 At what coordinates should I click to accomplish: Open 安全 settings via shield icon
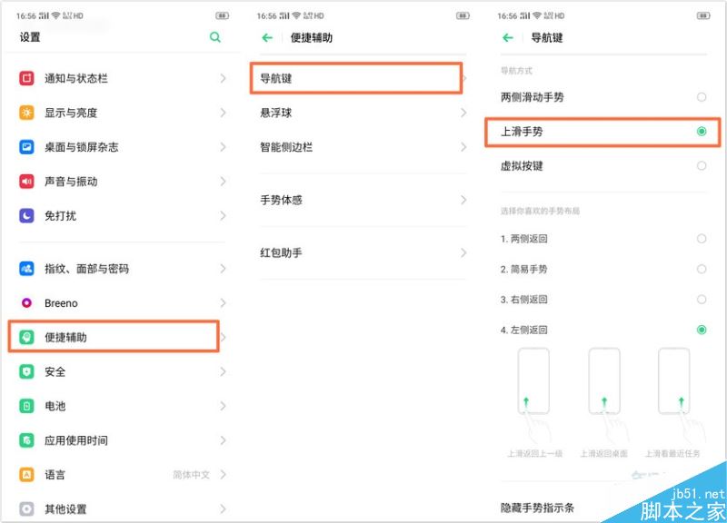(x=29, y=371)
